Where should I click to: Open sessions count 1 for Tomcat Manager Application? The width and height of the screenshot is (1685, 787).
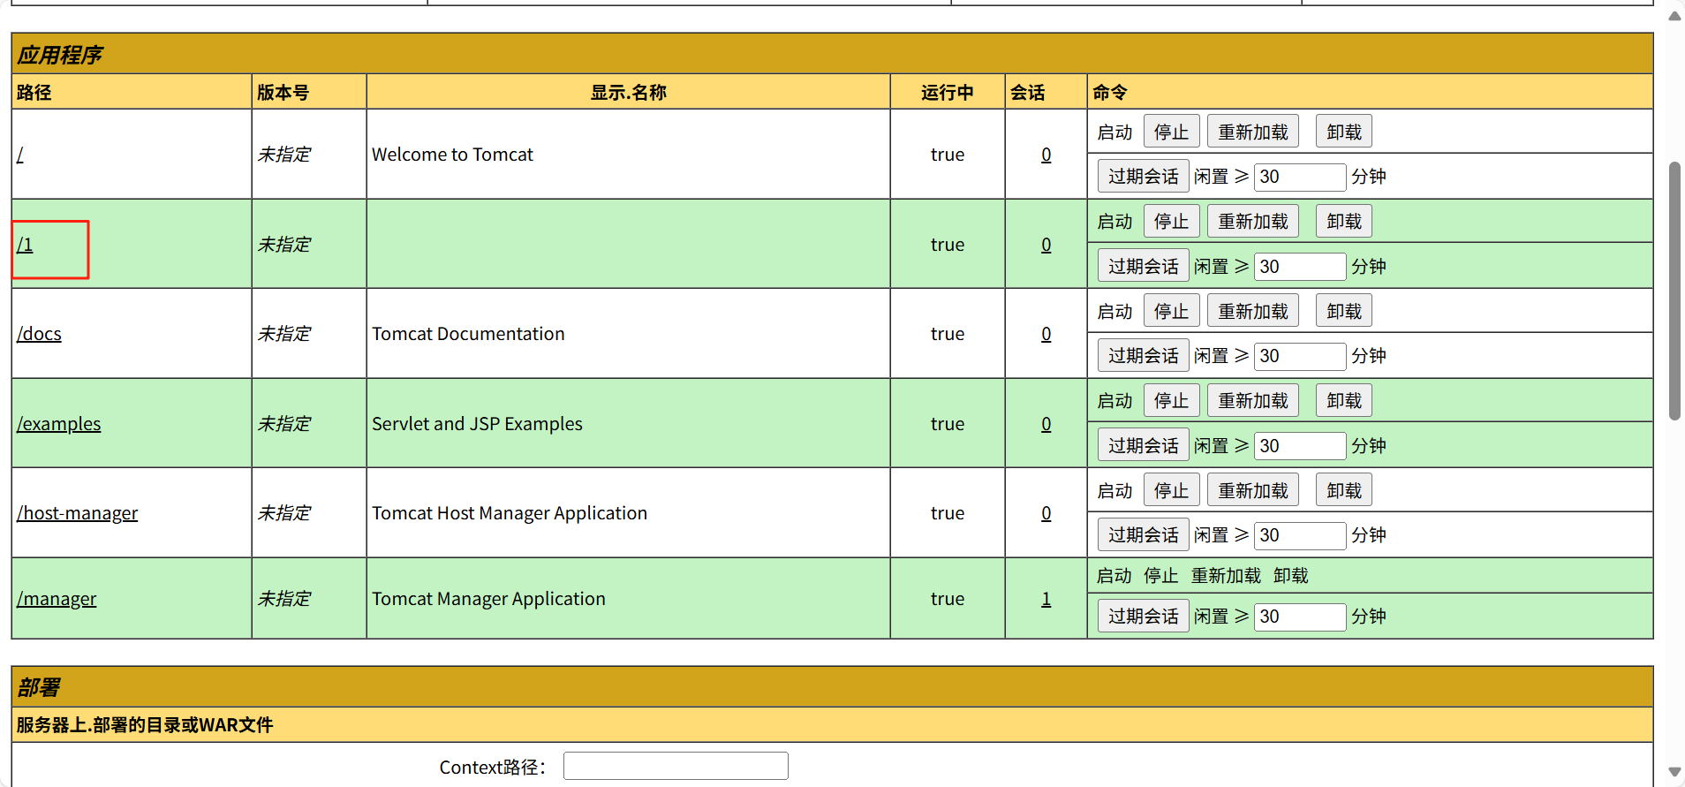coord(1047,599)
